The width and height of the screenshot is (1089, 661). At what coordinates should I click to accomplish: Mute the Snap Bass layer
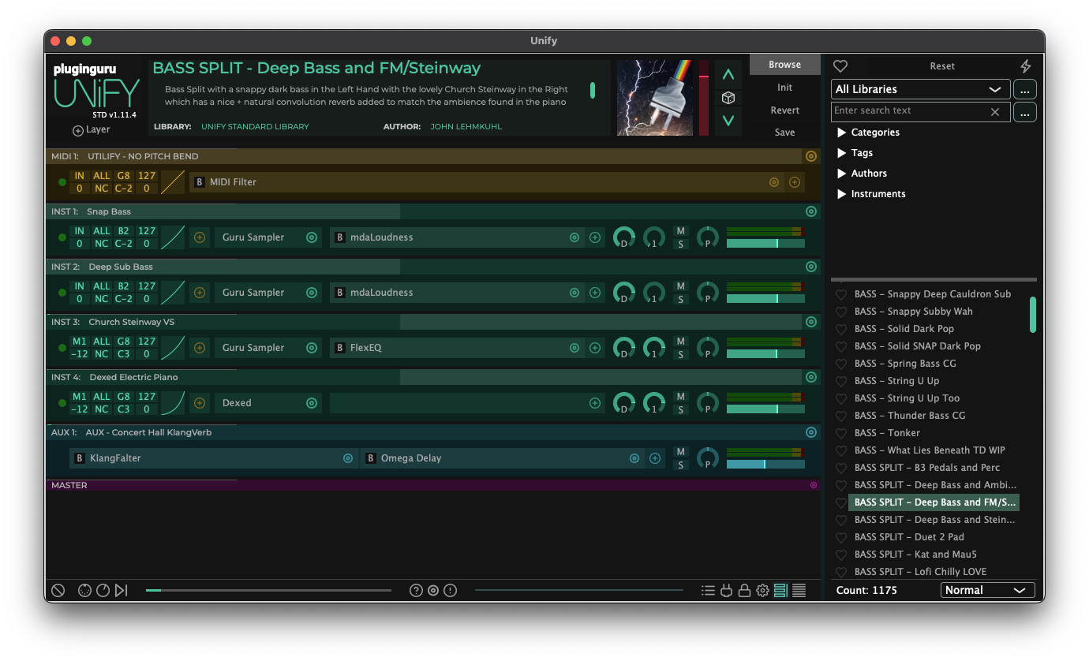[680, 231]
